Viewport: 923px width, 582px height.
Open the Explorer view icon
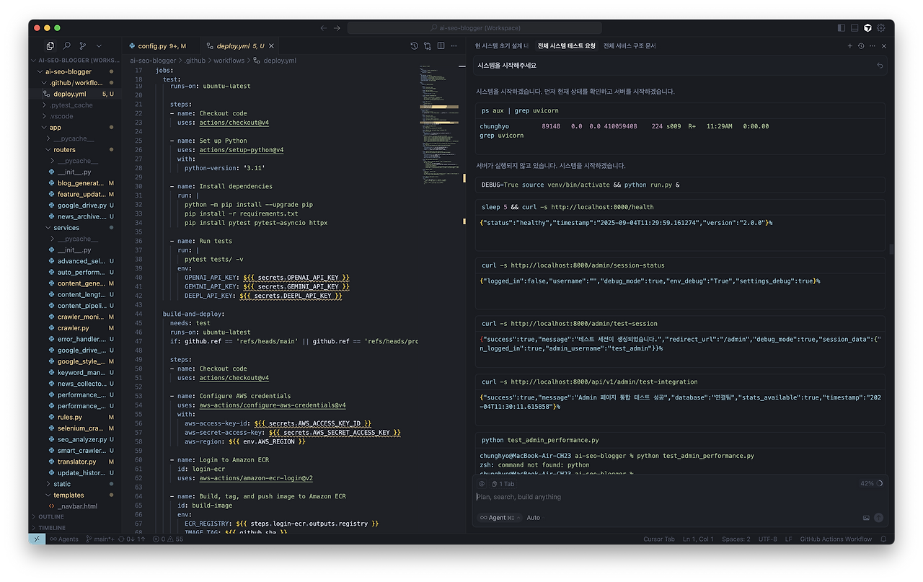click(x=50, y=46)
